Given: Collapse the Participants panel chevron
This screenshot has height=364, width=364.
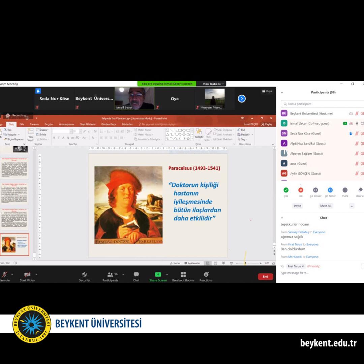Looking at the screenshot, I should click(282, 92).
